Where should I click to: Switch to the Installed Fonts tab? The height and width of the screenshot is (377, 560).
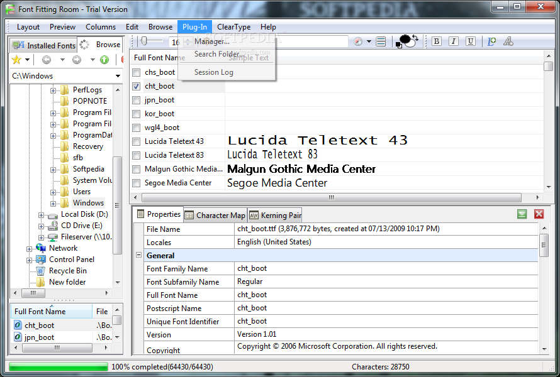point(43,45)
